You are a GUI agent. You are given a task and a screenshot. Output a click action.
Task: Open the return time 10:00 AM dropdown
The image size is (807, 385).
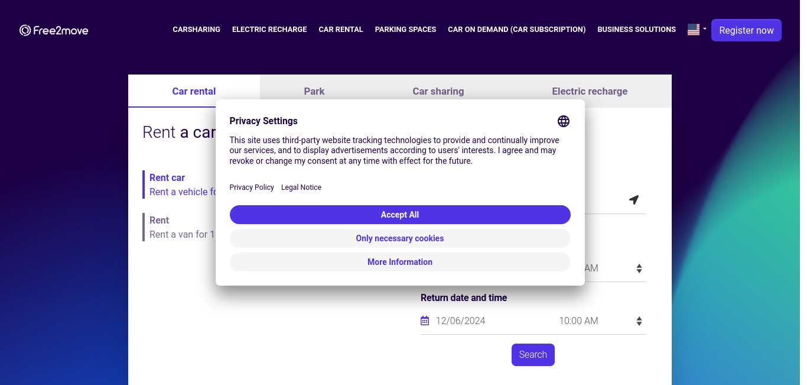pos(600,321)
